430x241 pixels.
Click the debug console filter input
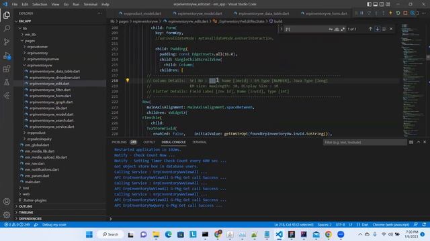pyautogui.click(x=365, y=143)
